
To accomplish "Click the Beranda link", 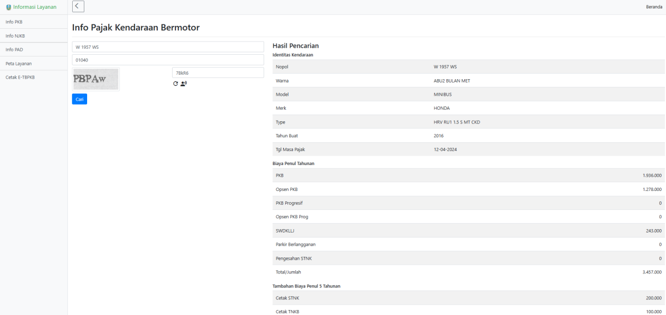I will 654,7.
